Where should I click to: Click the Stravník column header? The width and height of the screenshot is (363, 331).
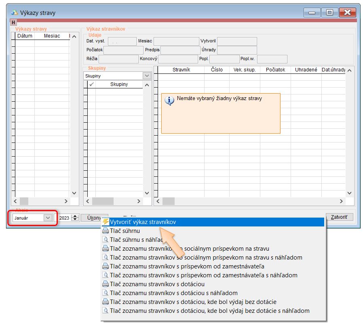pyautogui.click(x=181, y=70)
